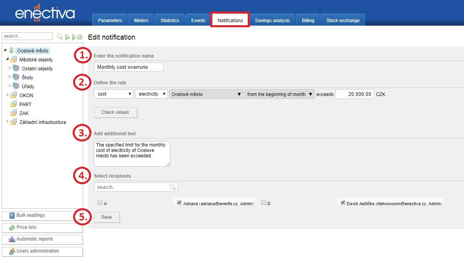Click the notification name input field
Screen dimensions: 464x258
pyautogui.click(x=128, y=67)
